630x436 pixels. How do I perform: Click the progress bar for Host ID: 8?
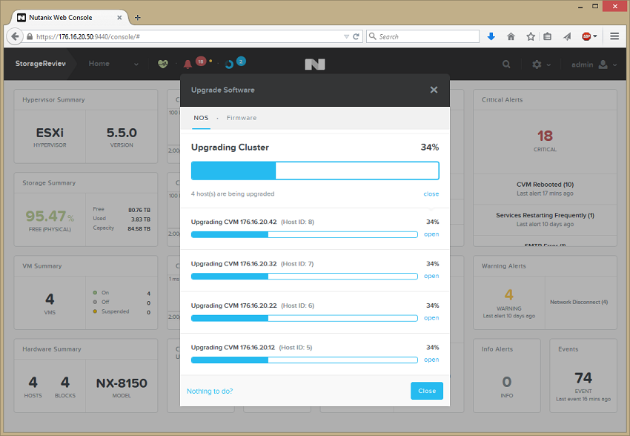click(305, 234)
